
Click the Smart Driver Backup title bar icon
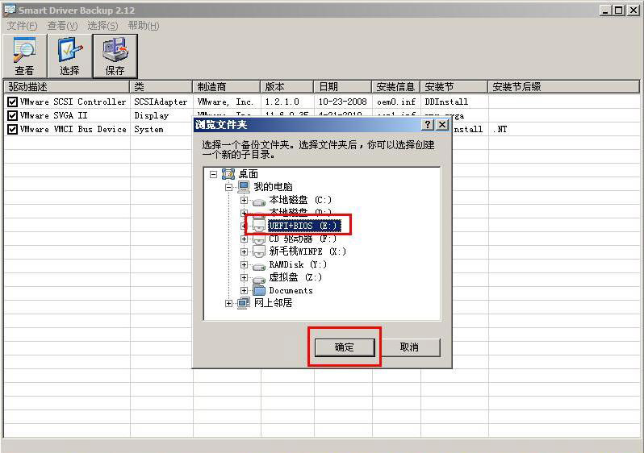point(10,10)
